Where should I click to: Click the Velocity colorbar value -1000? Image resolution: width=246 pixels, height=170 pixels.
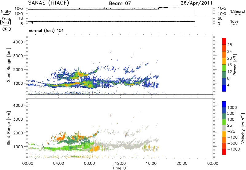(x=233, y=149)
